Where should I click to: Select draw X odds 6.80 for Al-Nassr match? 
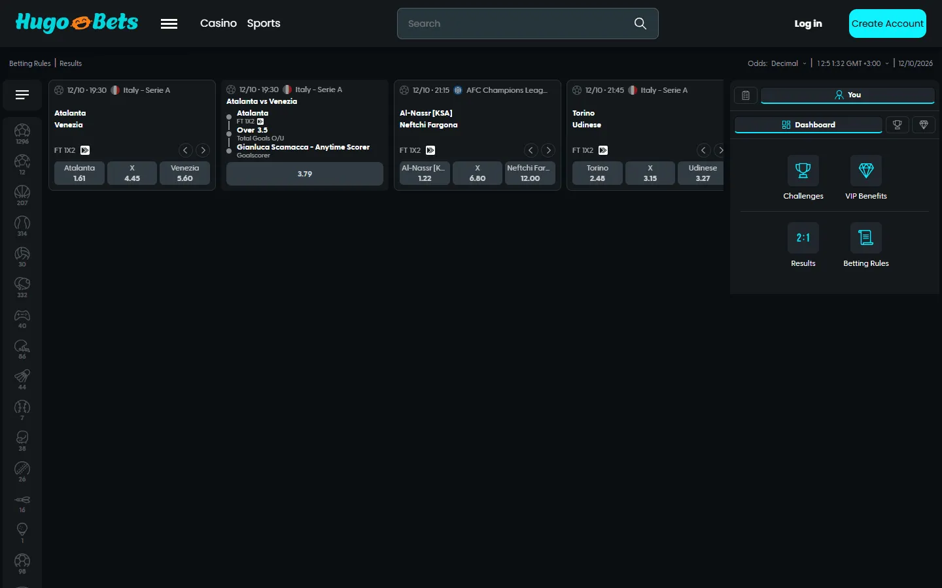click(478, 173)
